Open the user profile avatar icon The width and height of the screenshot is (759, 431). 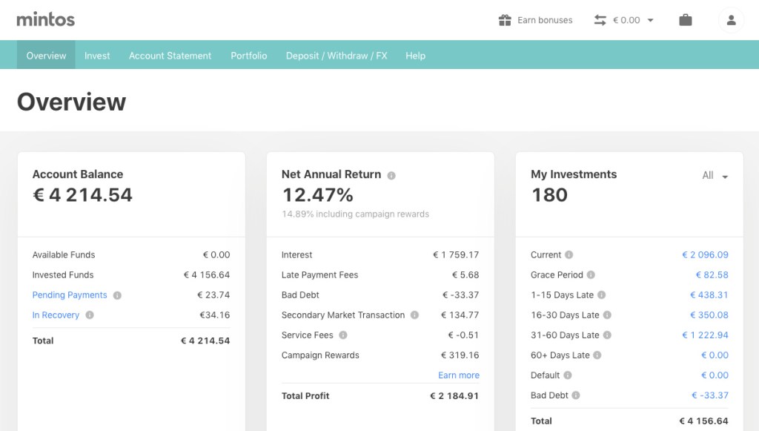[x=731, y=20]
